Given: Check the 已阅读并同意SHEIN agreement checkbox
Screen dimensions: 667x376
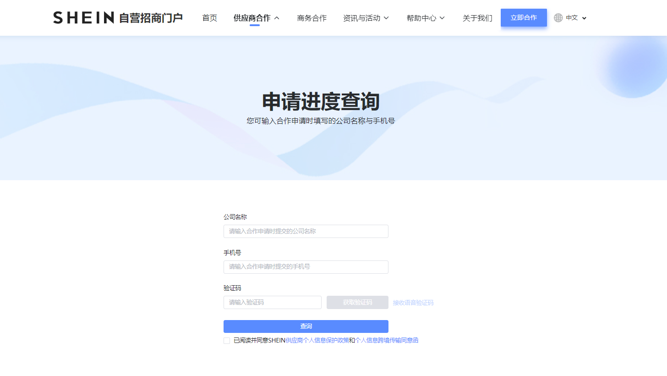Looking at the screenshot, I should pyautogui.click(x=227, y=341).
